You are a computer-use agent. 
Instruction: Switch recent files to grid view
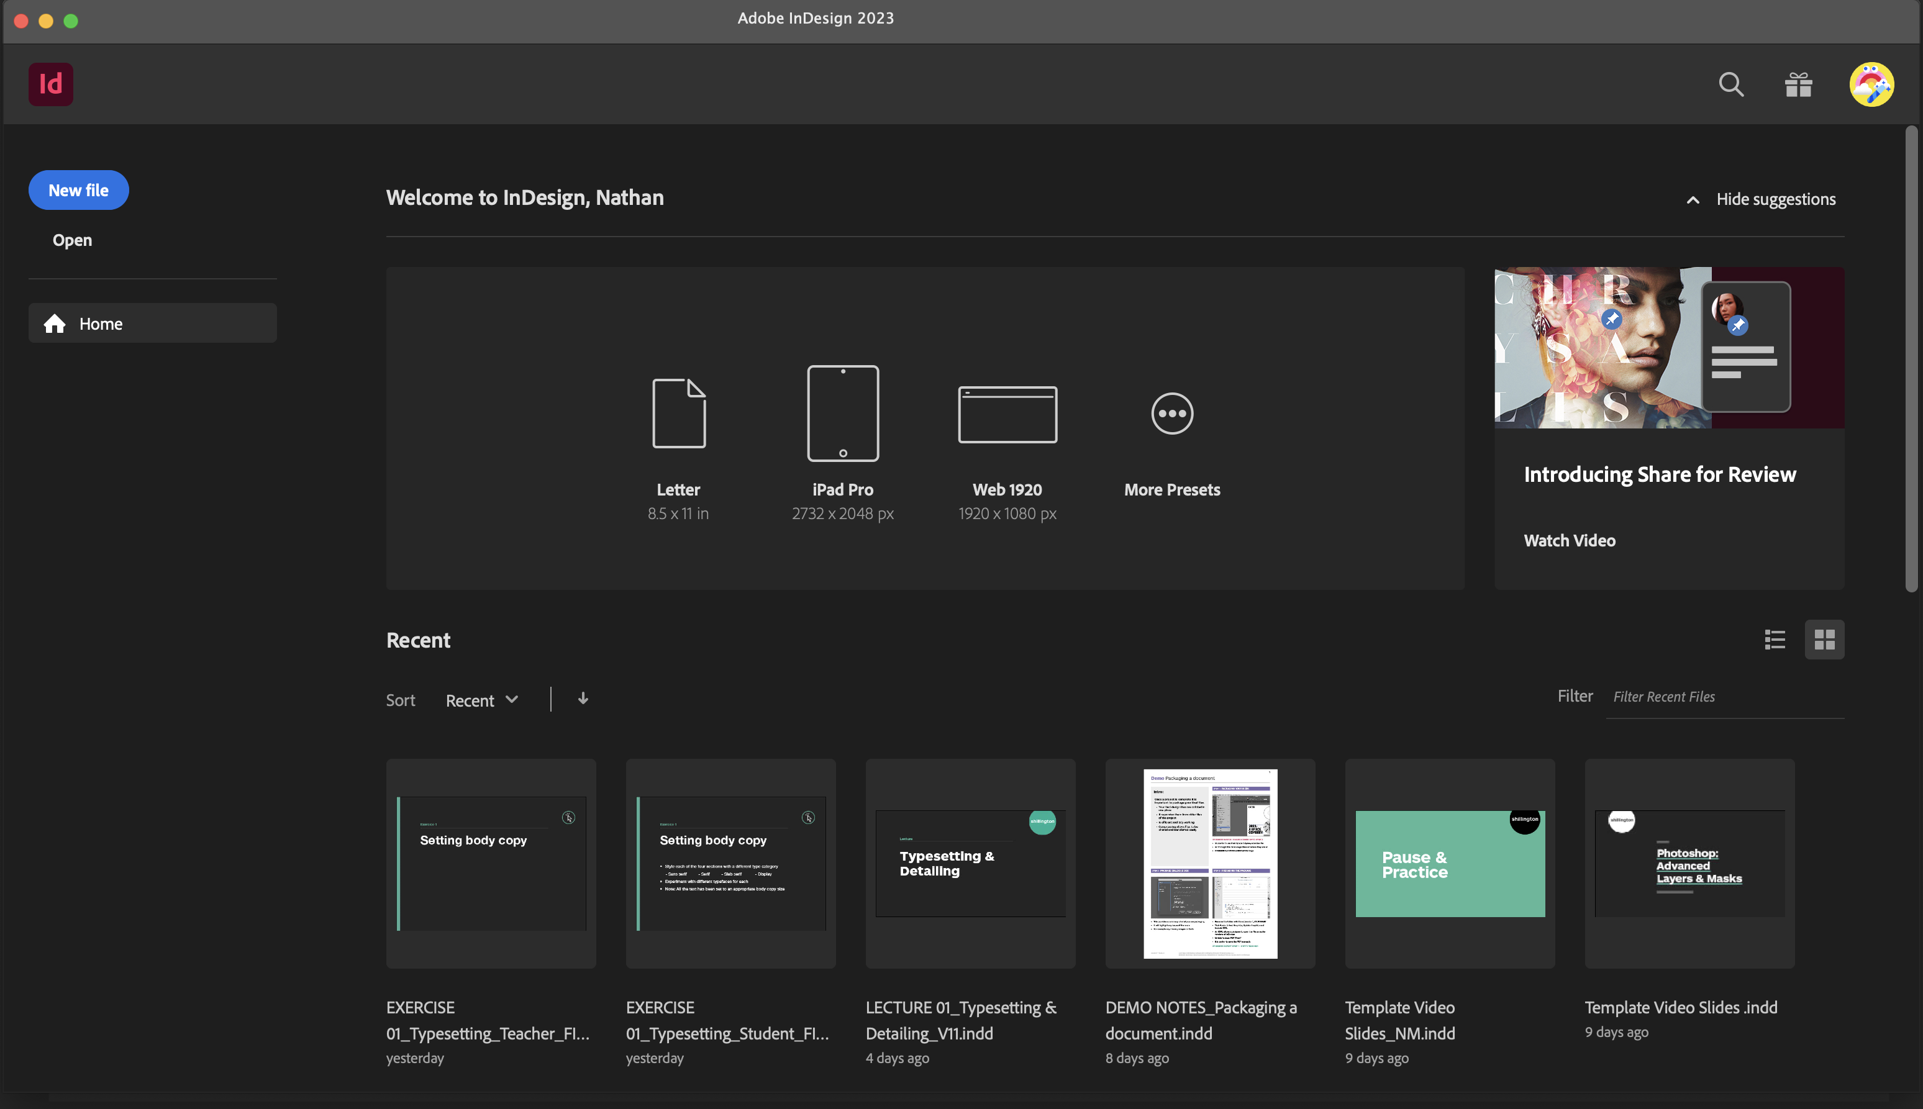1824,640
